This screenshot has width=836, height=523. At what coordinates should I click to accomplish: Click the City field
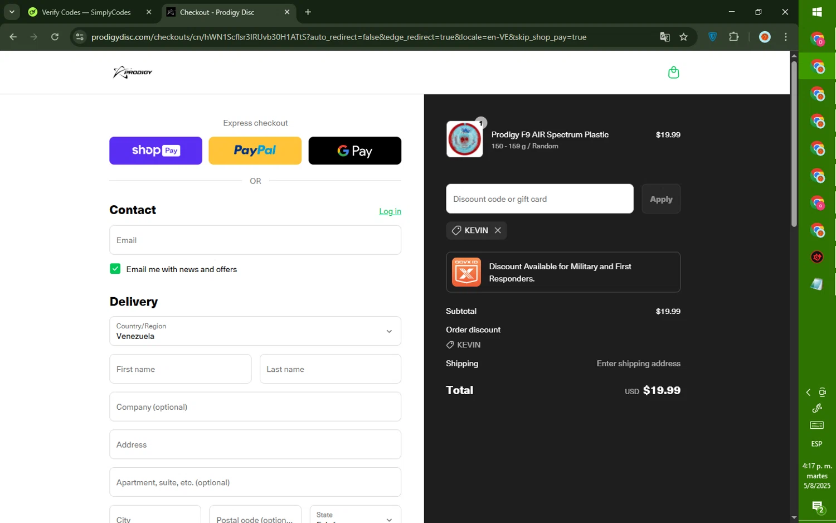pyautogui.click(x=155, y=515)
